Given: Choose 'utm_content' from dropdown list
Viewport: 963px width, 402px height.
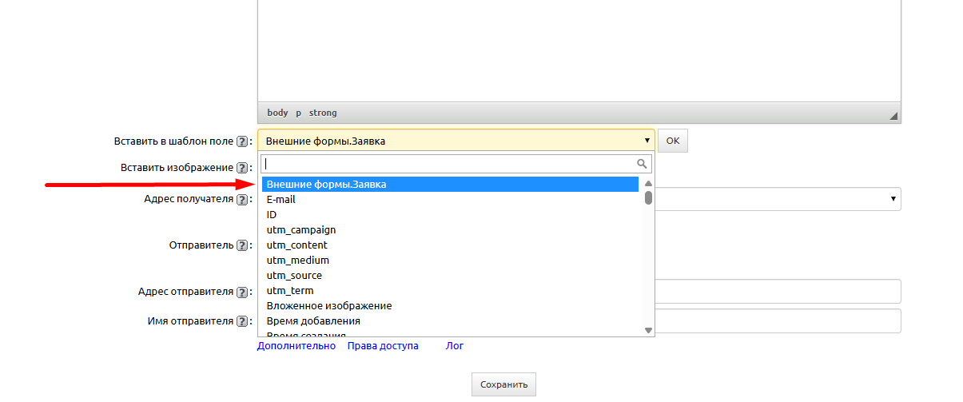Looking at the screenshot, I should 450,245.
